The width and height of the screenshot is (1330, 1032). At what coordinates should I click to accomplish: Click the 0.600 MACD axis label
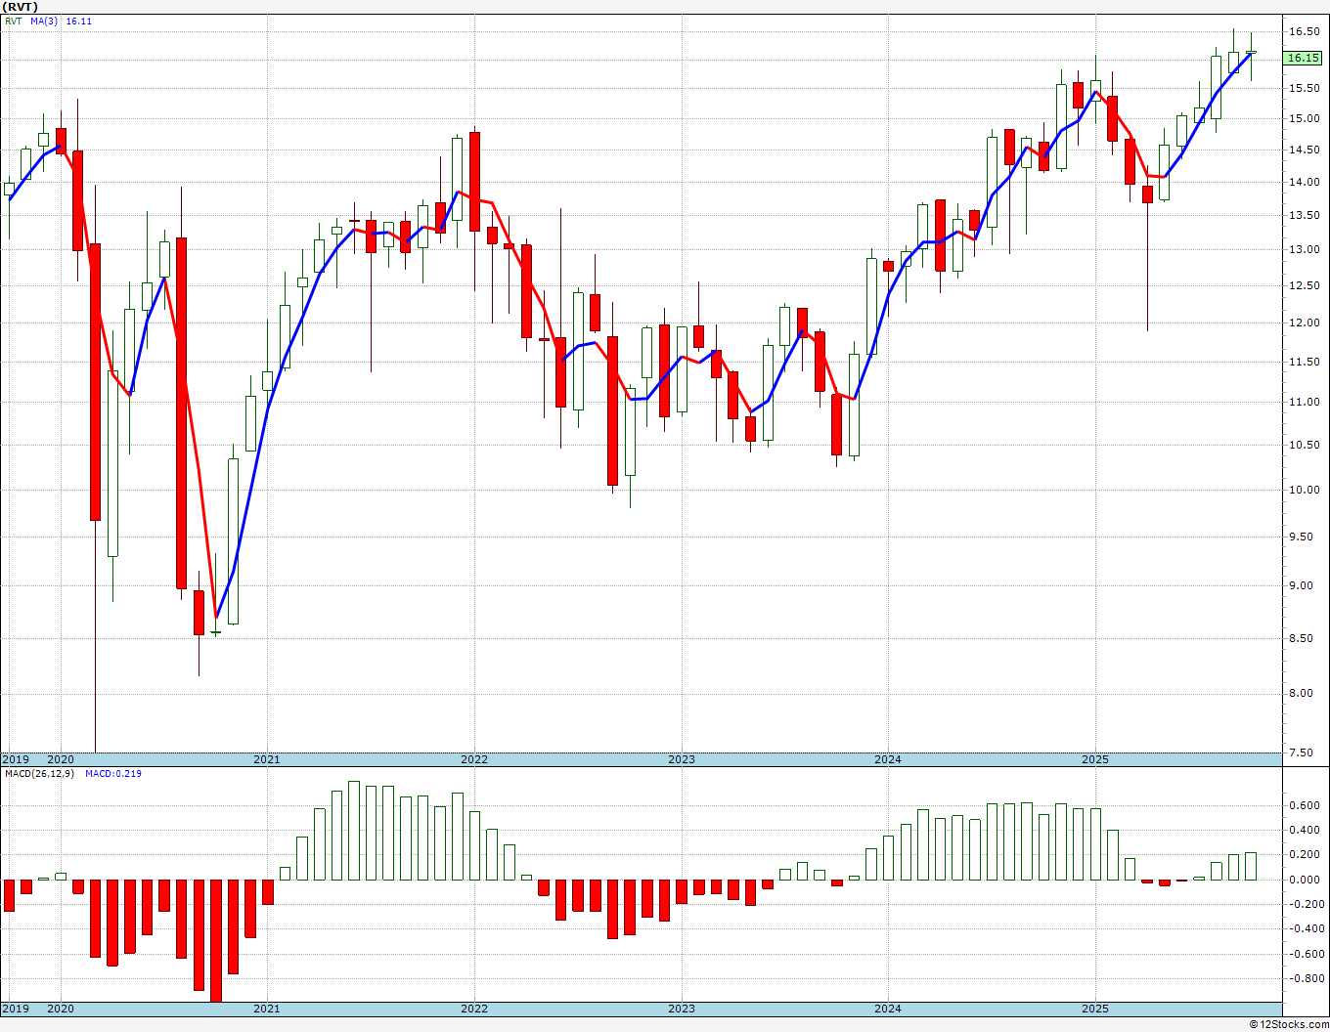coord(1304,806)
